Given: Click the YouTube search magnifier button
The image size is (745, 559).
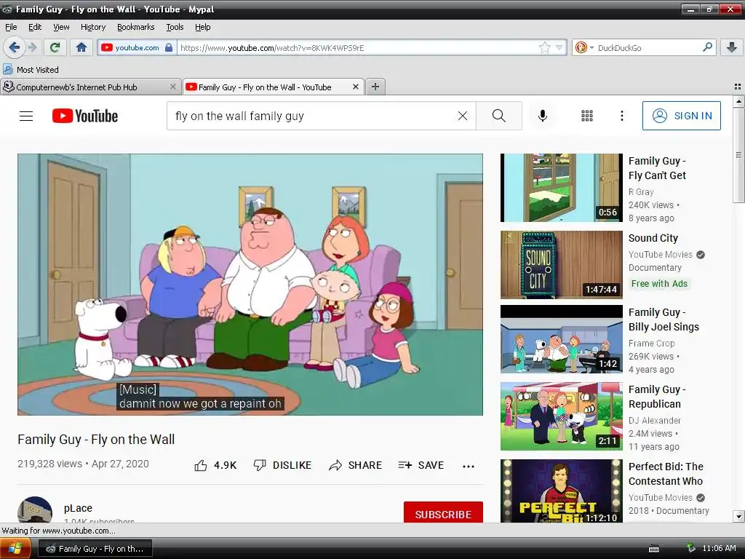Looking at the screenshot, I should click(499, 116).
